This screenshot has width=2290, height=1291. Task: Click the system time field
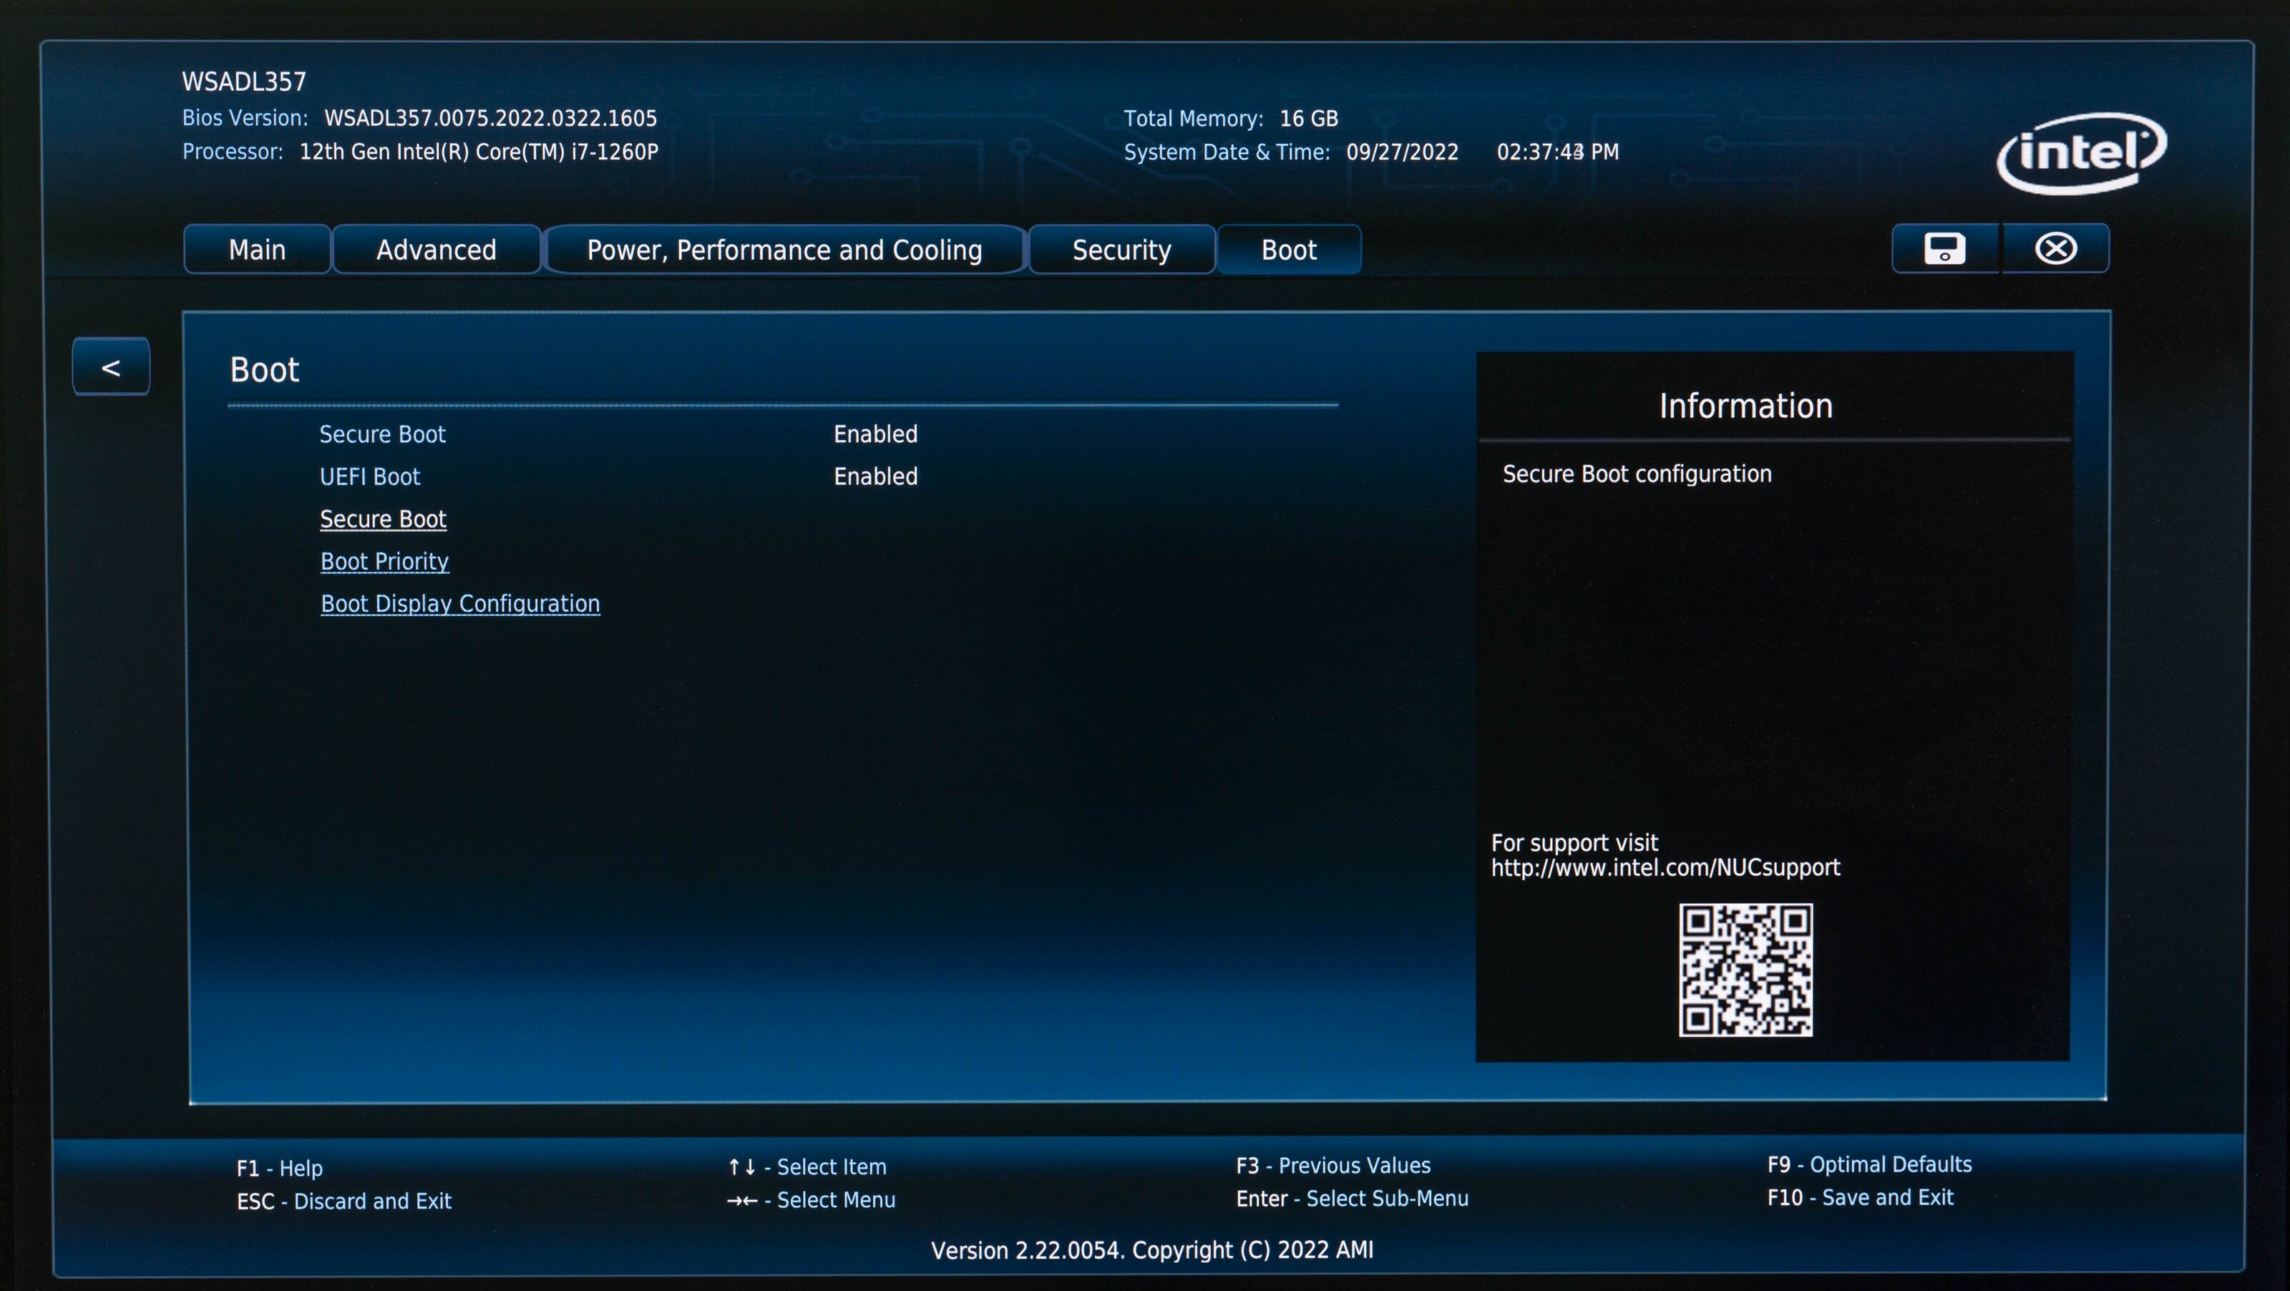[x=1557, y=152]
